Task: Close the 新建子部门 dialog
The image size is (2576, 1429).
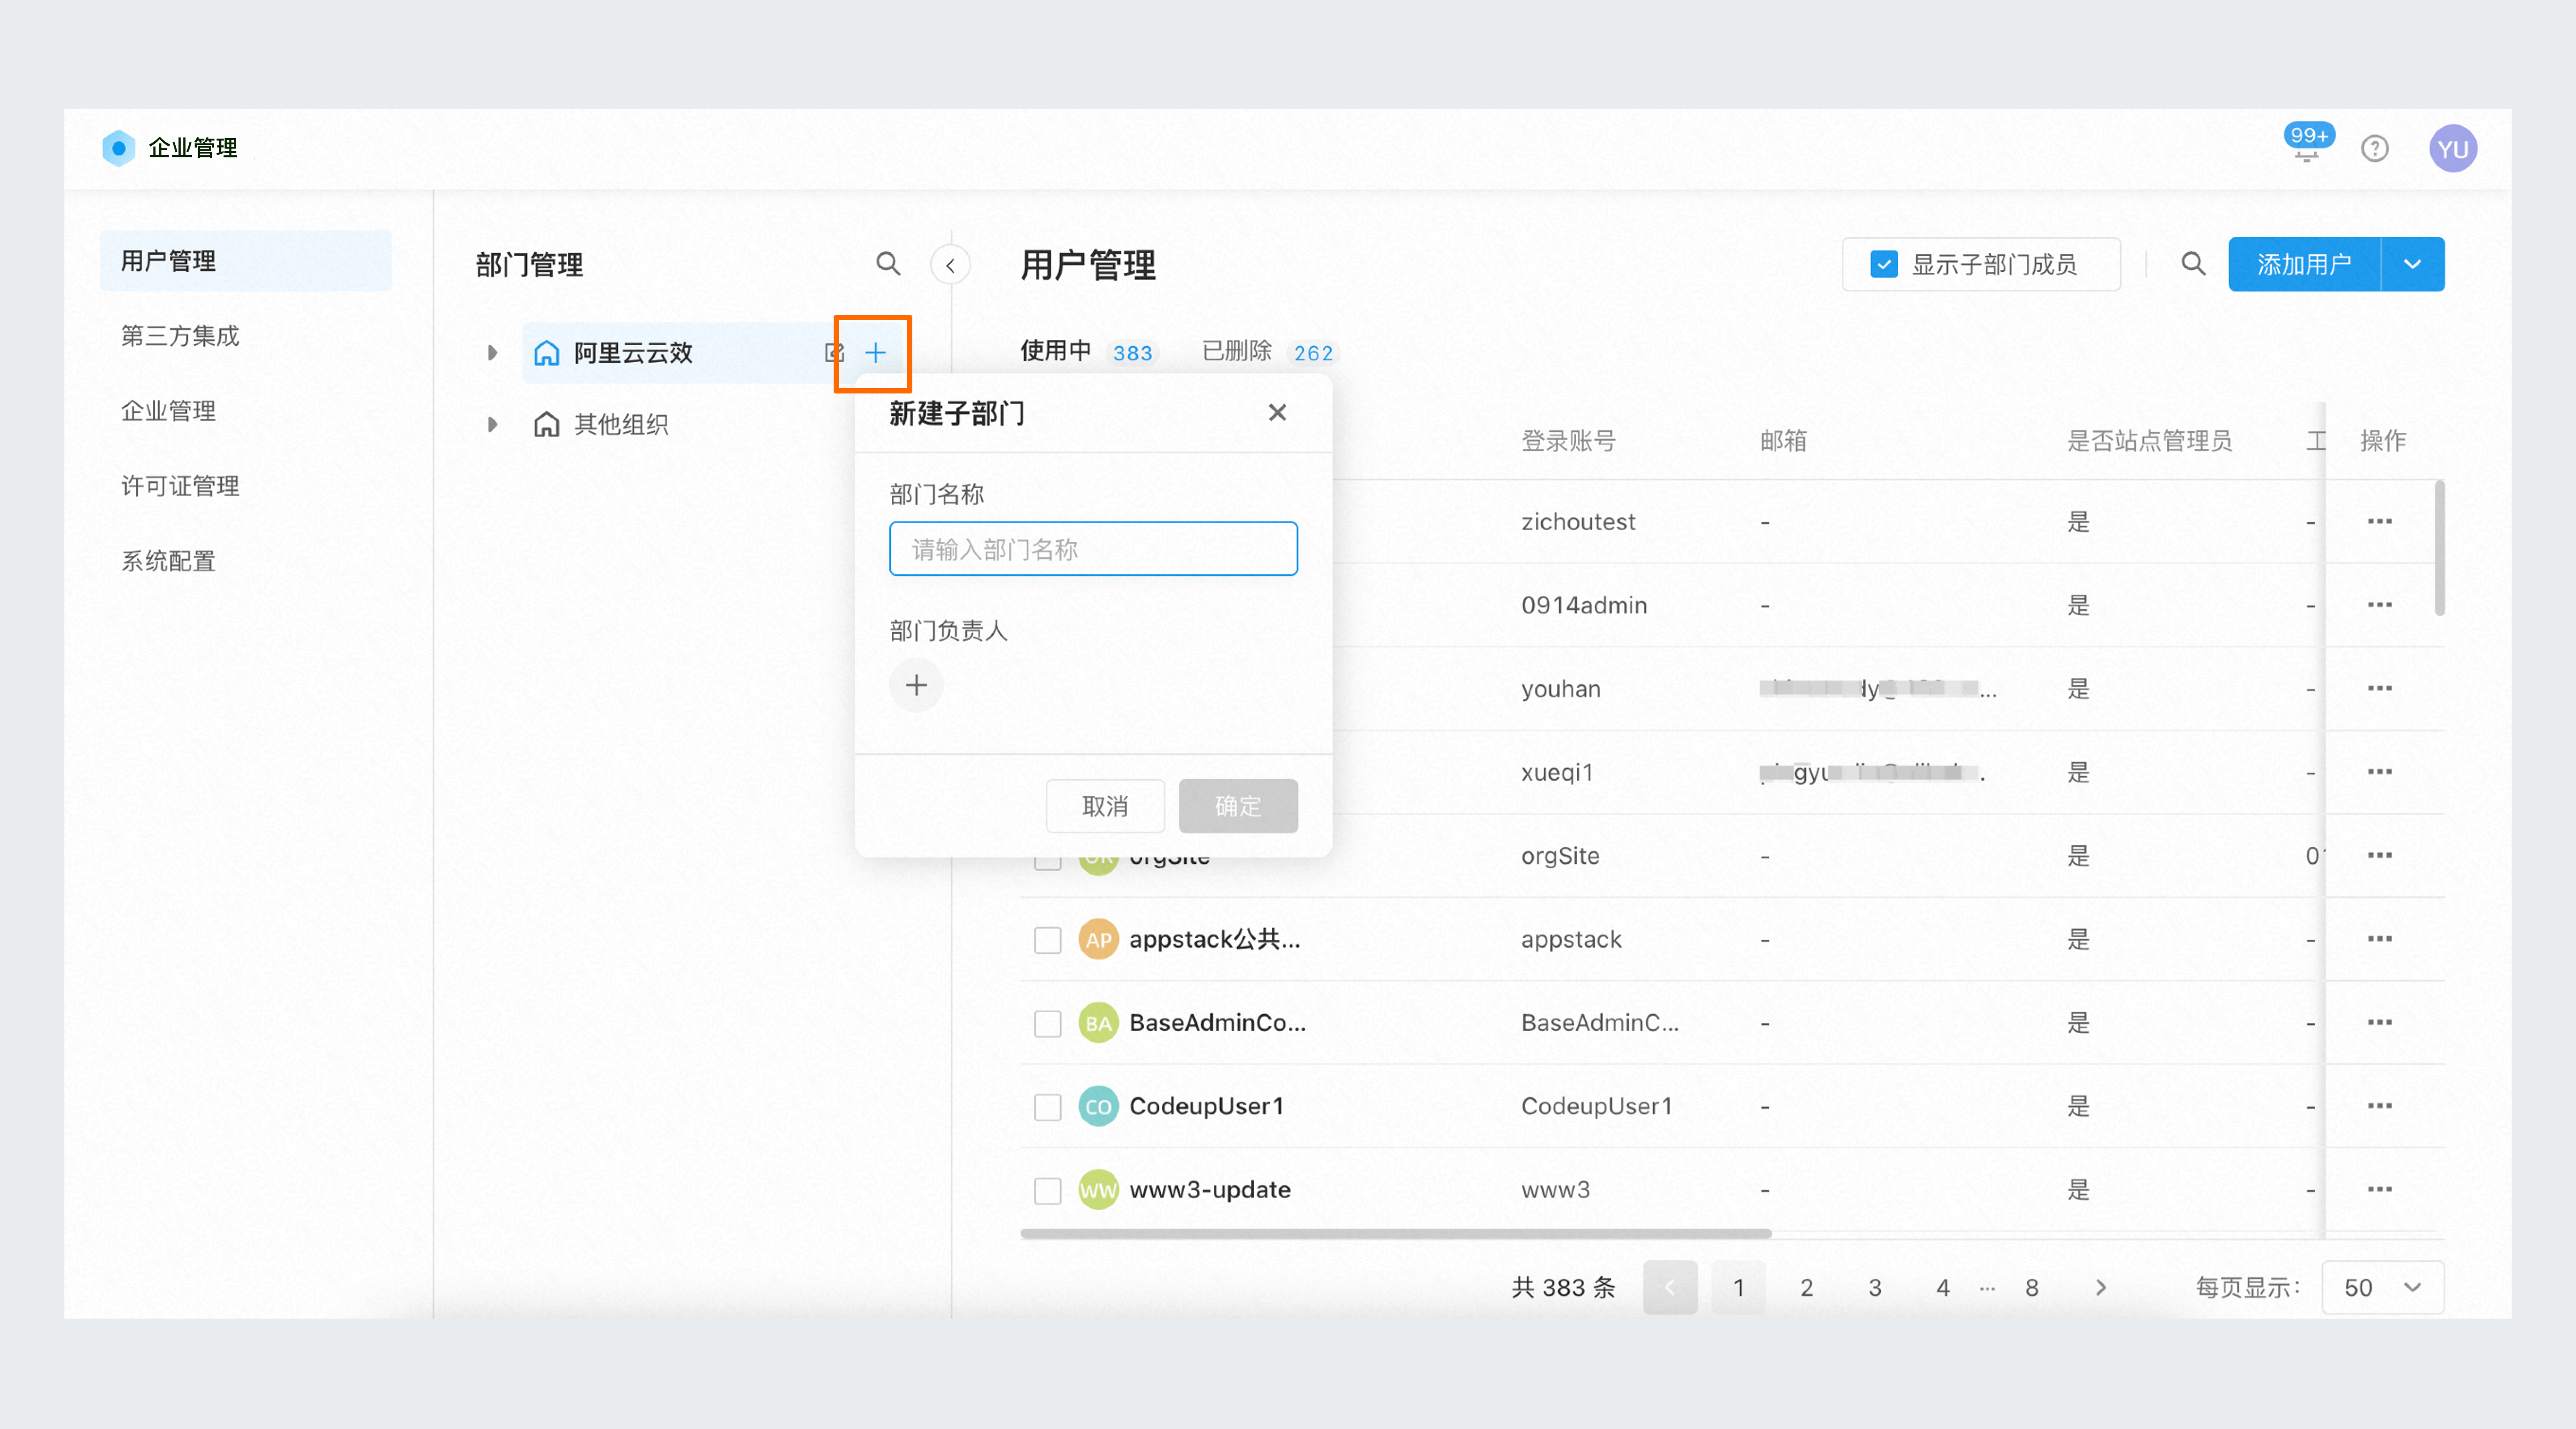Action: tap(1277, 413)
